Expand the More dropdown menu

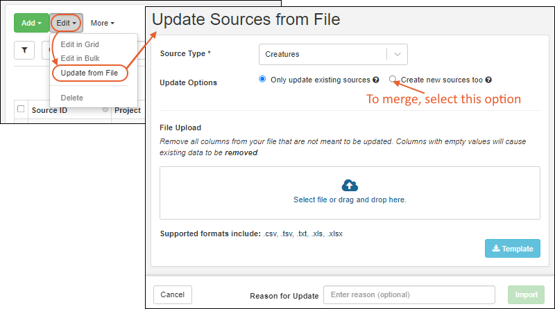pyautogui.click(x=102, y=23)
